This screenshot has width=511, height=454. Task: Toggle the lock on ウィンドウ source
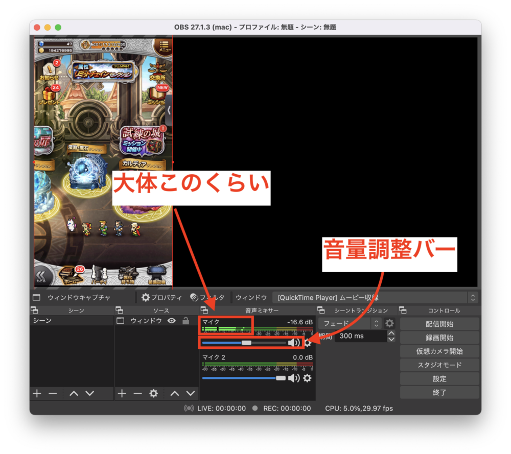click(186, 321)
